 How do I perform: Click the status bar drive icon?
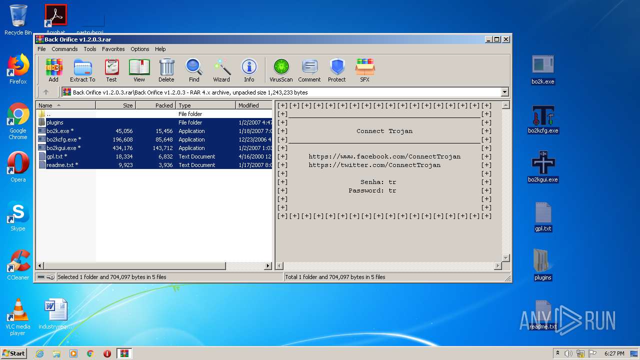point(41,277)
